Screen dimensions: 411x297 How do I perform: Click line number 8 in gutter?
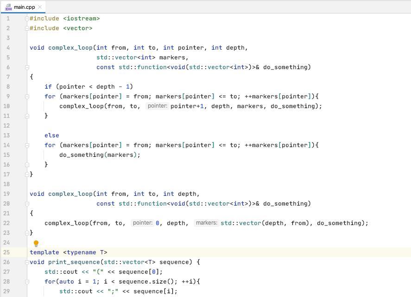(8, 87)
